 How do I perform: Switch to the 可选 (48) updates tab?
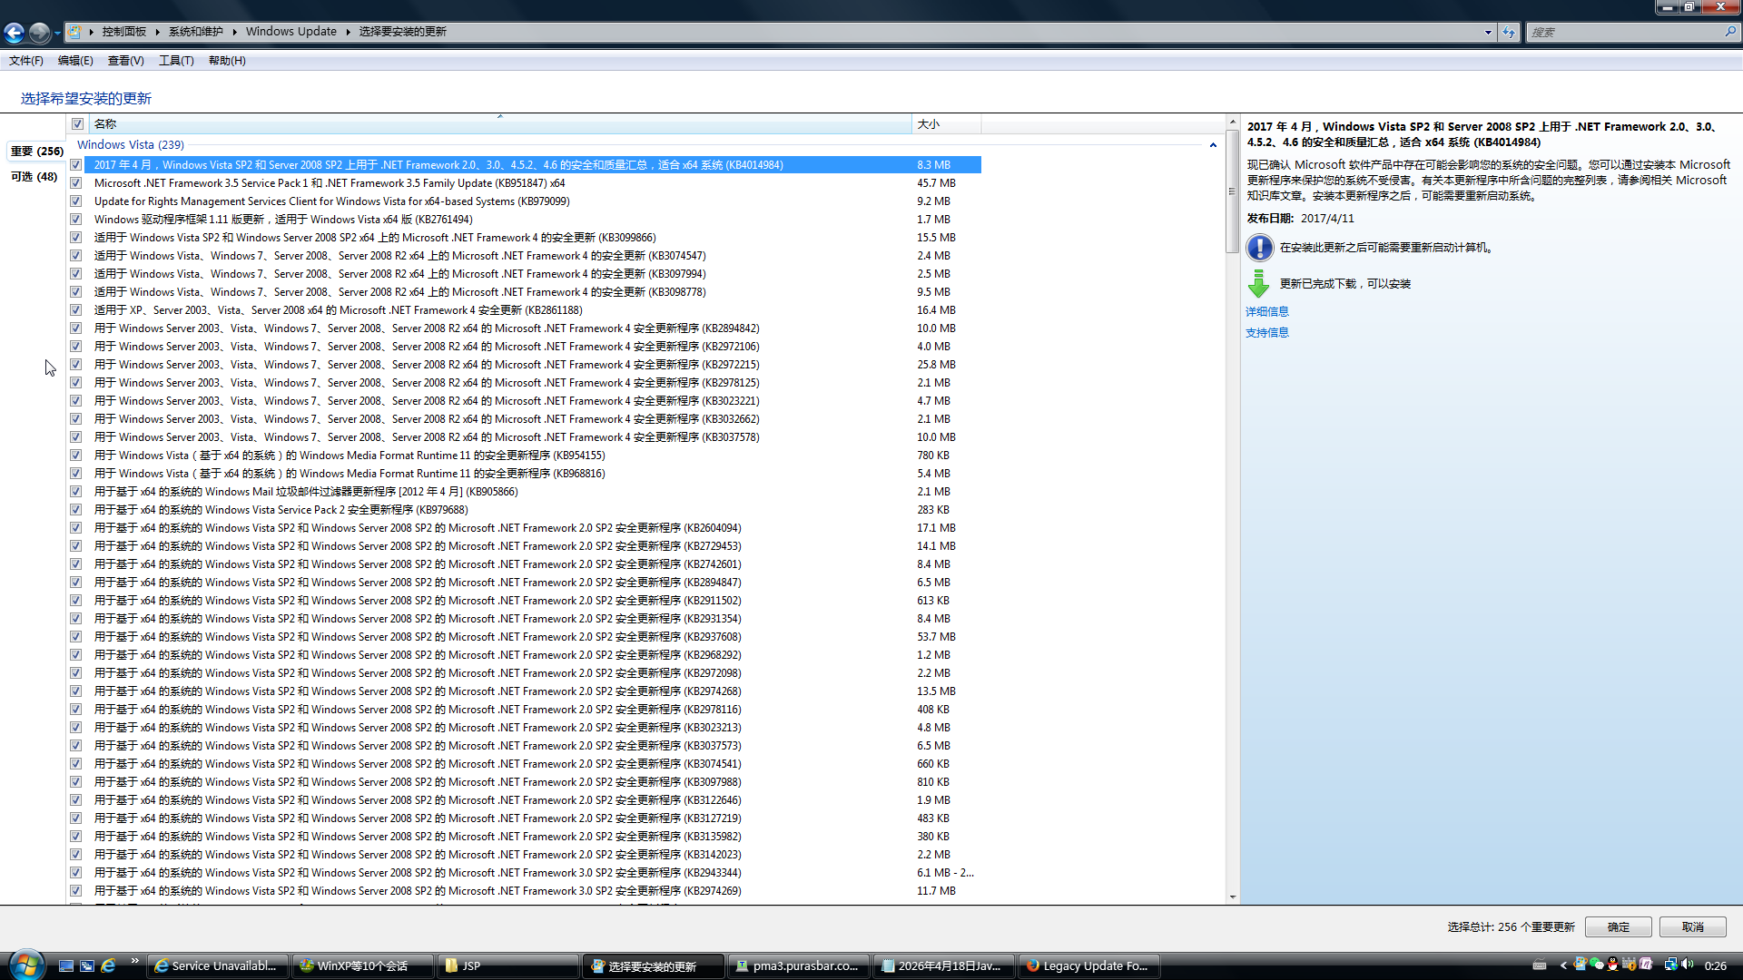[x=34, y=177]
